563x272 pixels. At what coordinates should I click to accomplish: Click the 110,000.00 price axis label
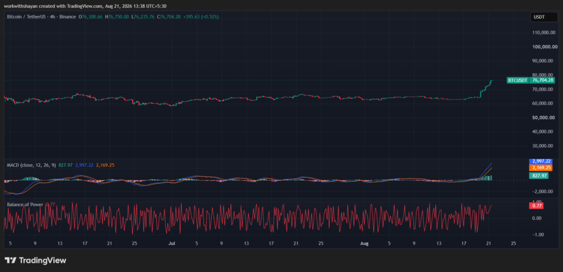point(545,32)
